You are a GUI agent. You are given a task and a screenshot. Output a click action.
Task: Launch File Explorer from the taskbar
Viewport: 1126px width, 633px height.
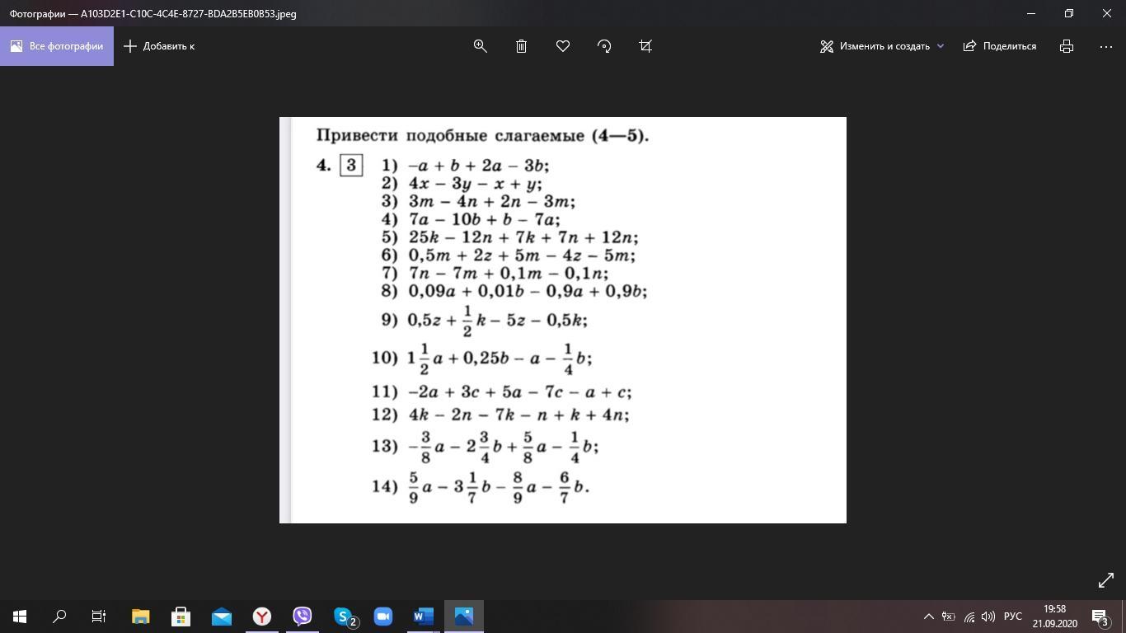pos(141,617)
